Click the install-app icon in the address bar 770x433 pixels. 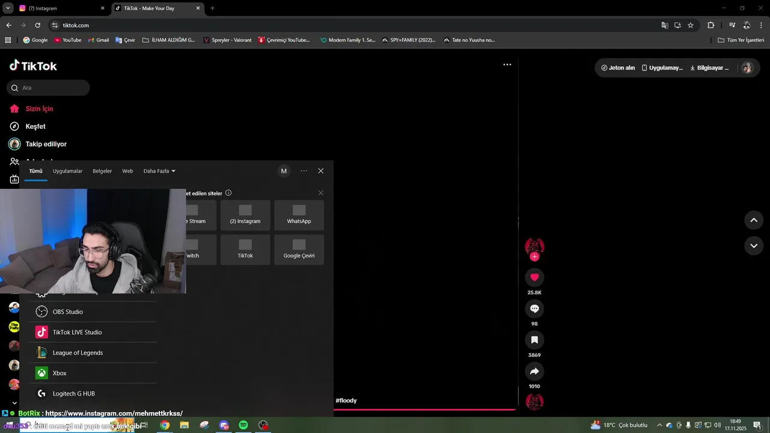tap(677, 25)
